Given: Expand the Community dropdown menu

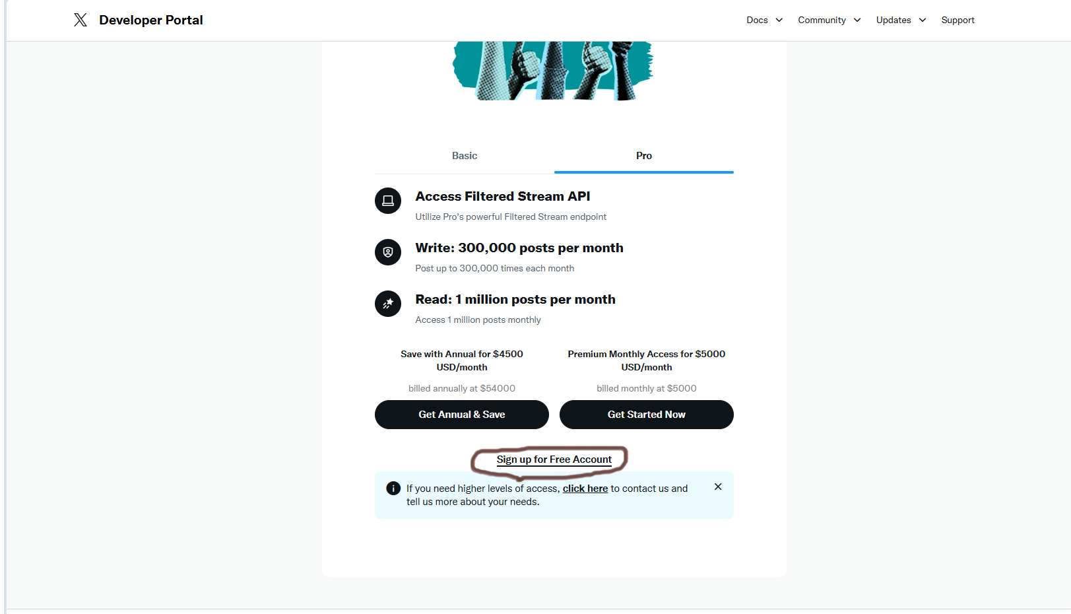Looking at the screenshot, I should pos(829,20).
